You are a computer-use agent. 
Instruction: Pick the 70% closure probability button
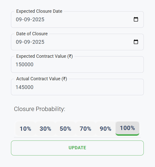85,129
